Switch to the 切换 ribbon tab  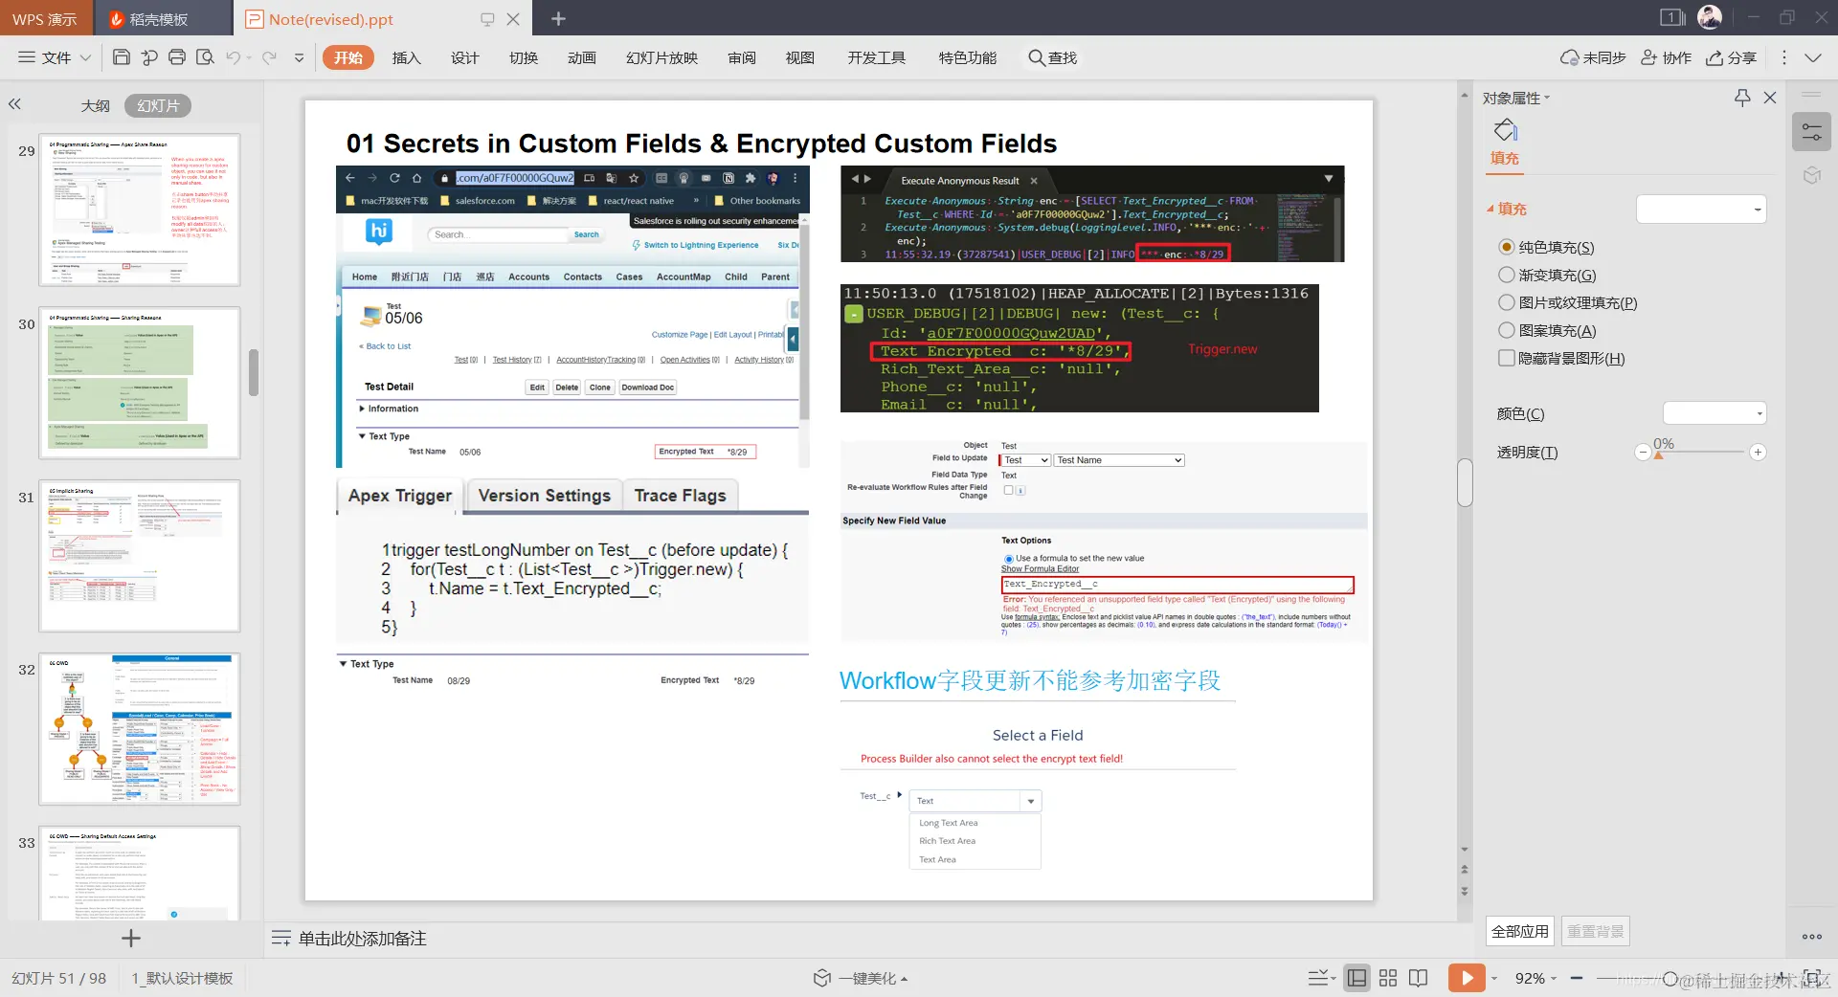pyautogui.click(x=524, y=57)
